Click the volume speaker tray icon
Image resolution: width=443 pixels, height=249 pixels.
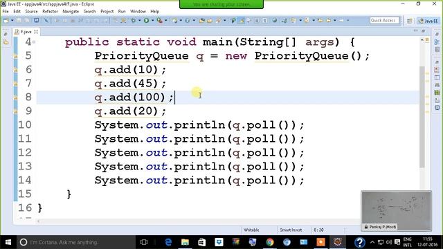coord(389,242)
